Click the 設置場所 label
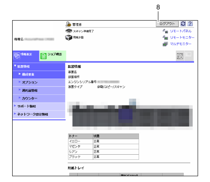Image resolution: width=210 pixels, height=182 pixels. coord(74,77)
